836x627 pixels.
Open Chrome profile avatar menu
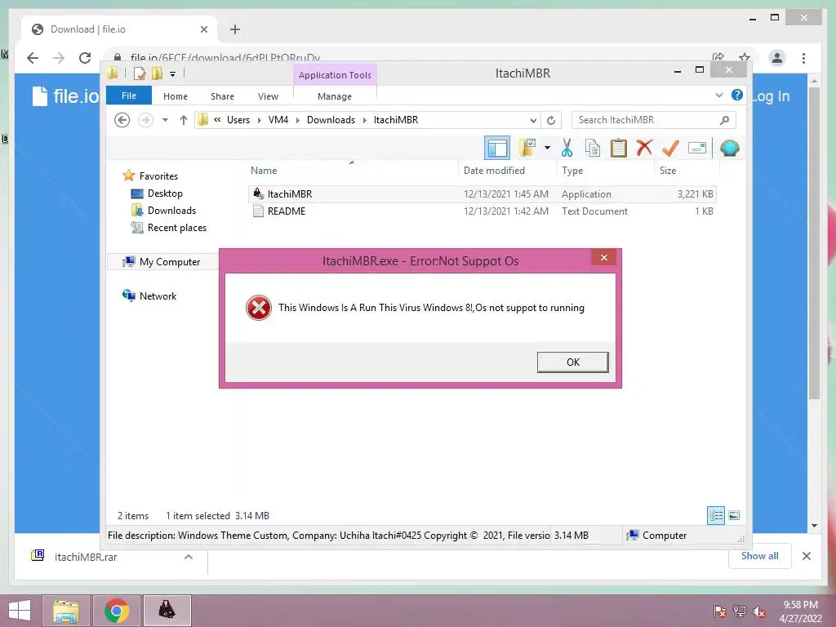click(x=777, y=58)
